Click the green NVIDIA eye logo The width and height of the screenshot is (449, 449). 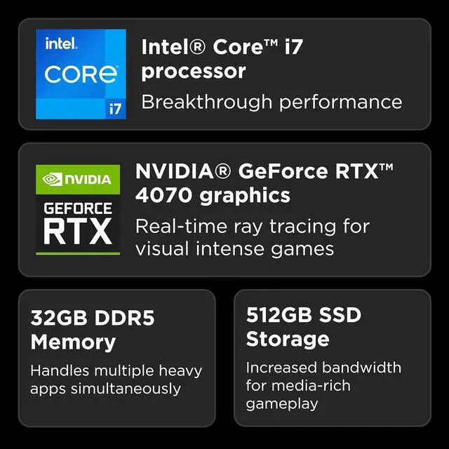pos(53,180)
